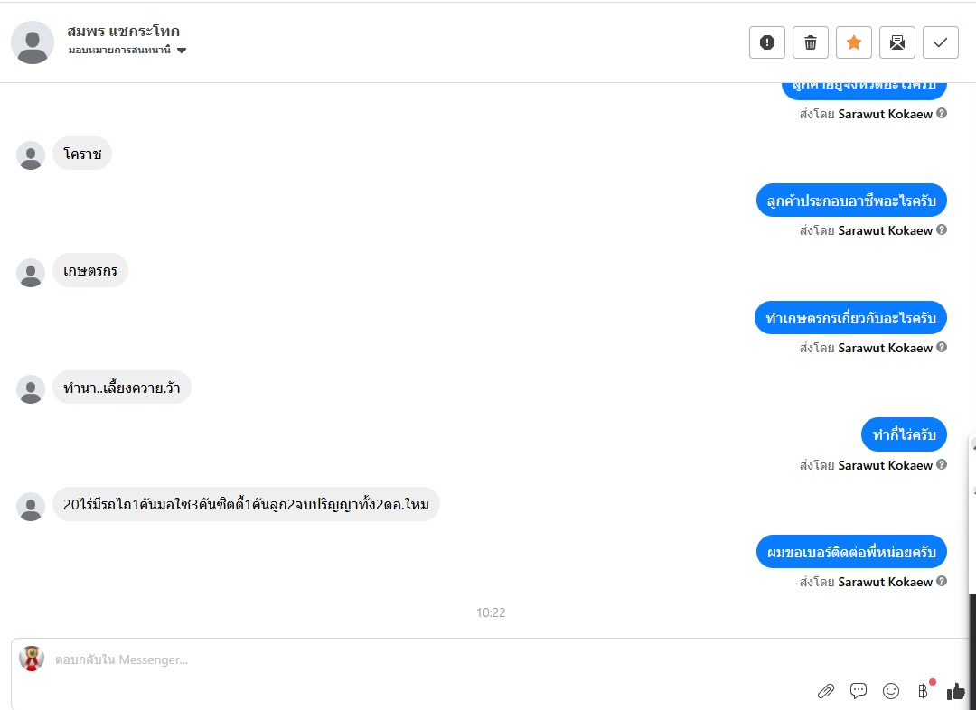Screen dimensions: 976x710
Task: Open saved replies speech bubble icon
Action: 859,691
